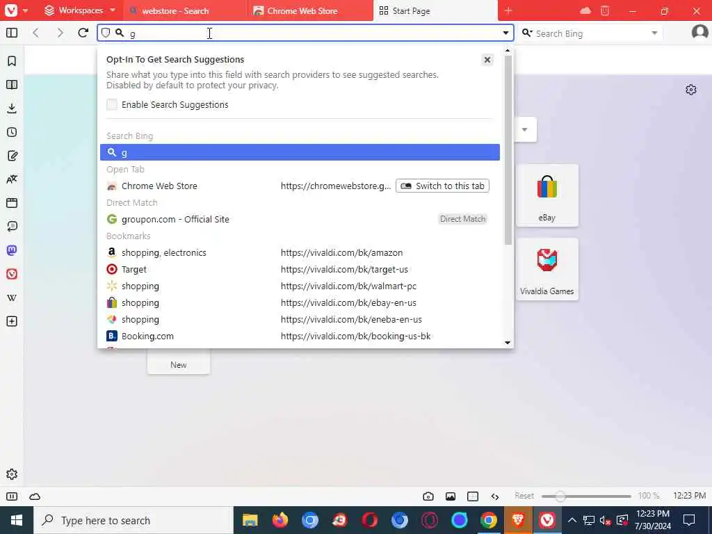Click in the Search Bing field
This screenshot has width=712, height=534.
(590, 33)
